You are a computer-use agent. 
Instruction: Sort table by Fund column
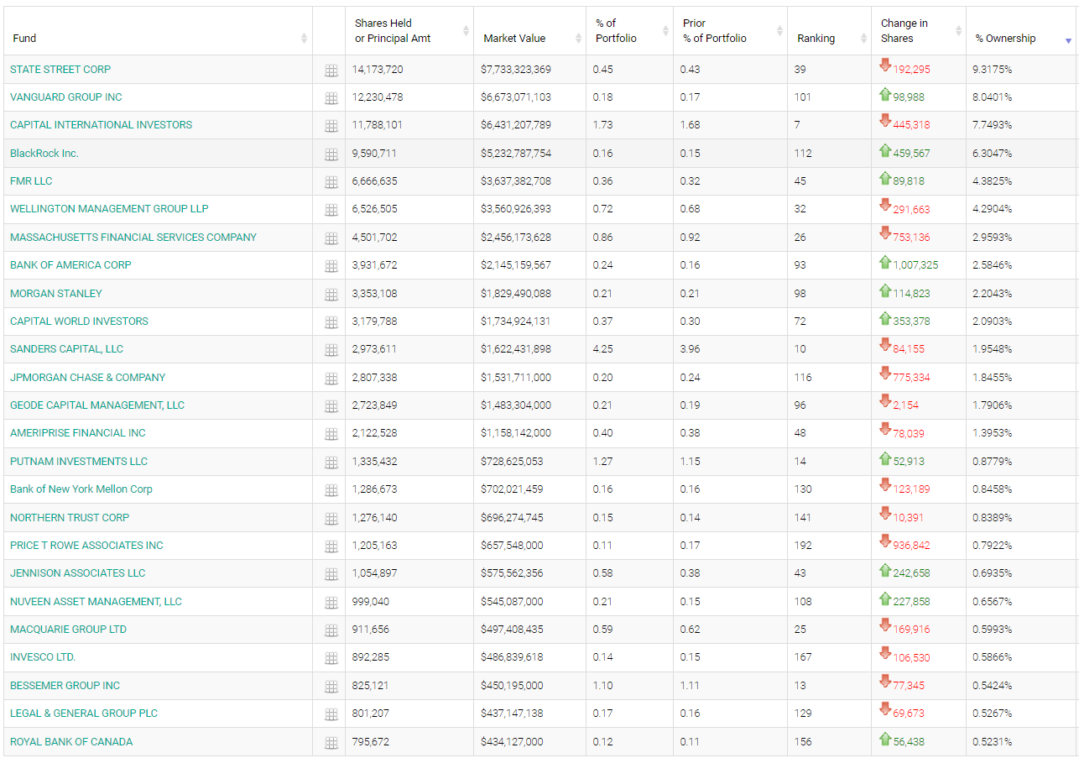pyautogui.click(x=158, y=31)
